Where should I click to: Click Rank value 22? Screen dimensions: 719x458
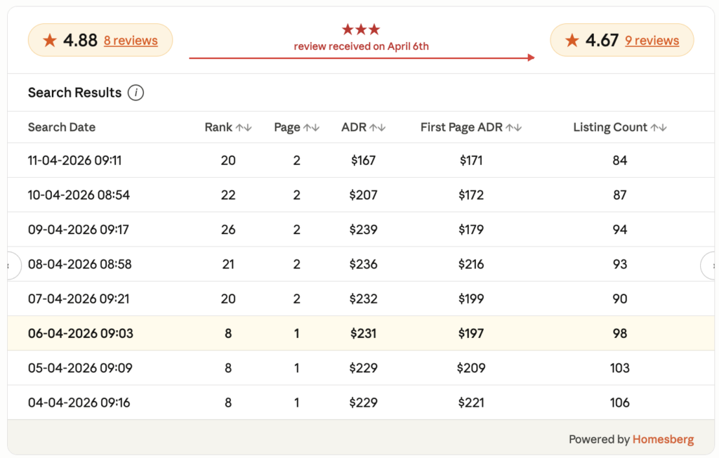pos(228,195)
